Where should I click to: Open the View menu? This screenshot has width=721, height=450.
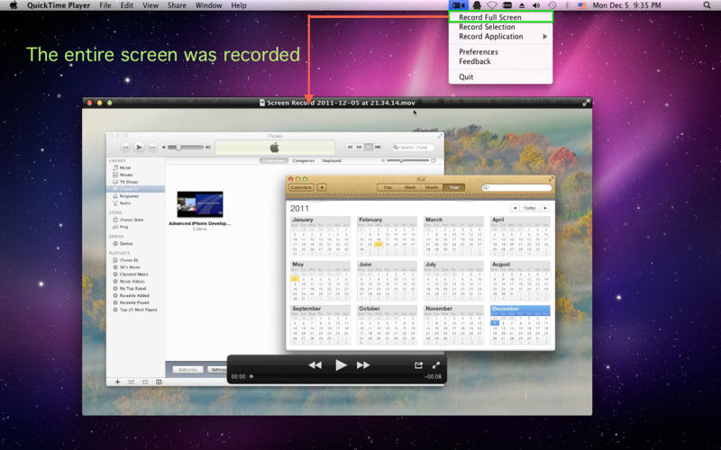(x=151, y=5)
